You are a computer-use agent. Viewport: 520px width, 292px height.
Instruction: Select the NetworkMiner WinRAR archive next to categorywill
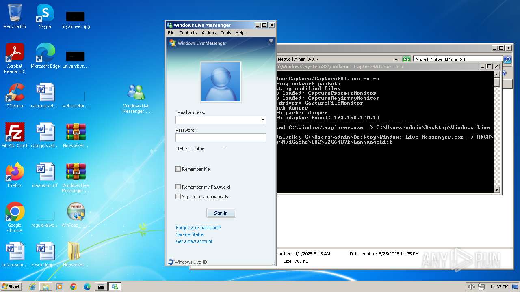coord(76,135)
